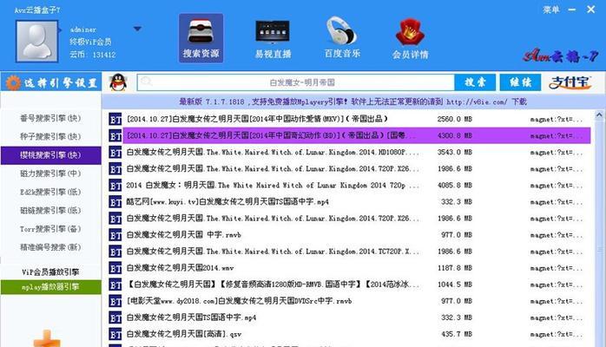Open the 搜索资源 search resources tab
The width and height of the screenshot is (606, 347).
click(x=201, y=38)
